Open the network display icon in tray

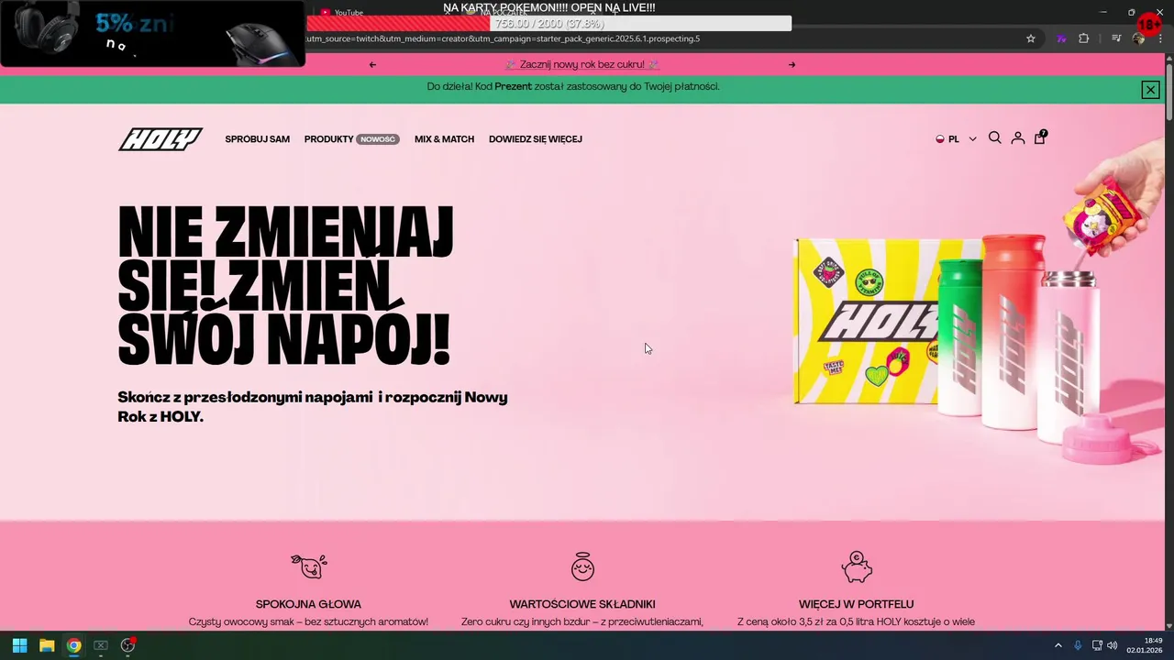pos(1097,645)
